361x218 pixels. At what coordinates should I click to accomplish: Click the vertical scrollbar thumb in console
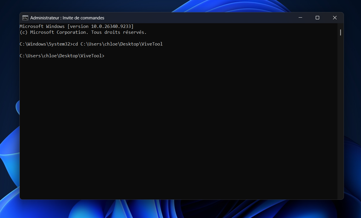pos(340,32)
